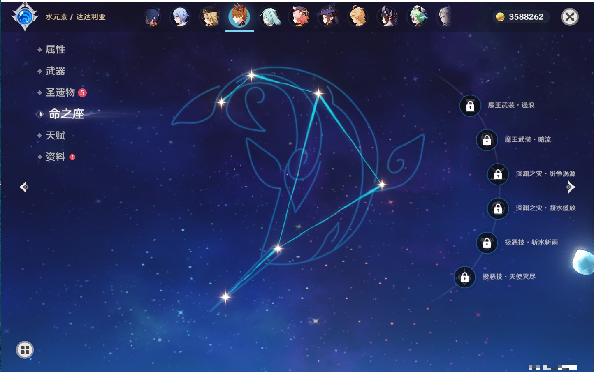Click the 3588262 Mora amount

526,17
